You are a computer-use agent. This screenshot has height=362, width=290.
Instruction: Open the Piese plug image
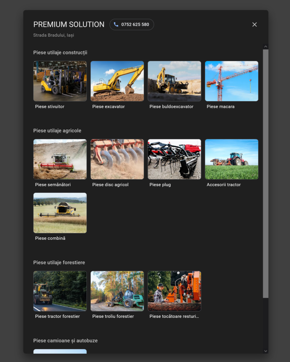click(x=174, y=159)
